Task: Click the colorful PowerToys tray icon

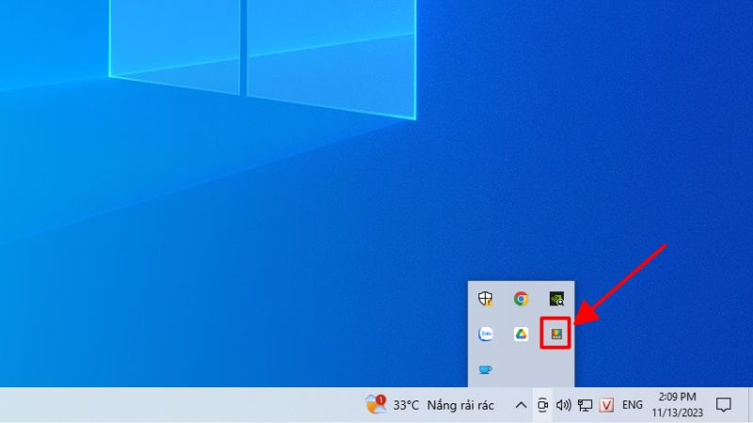Action: pos(556,334)
